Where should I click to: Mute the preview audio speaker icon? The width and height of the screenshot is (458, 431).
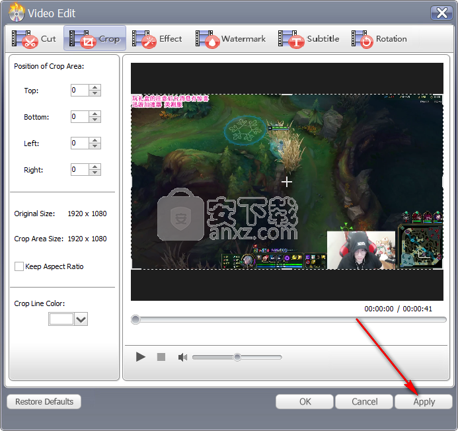point(182,357)
